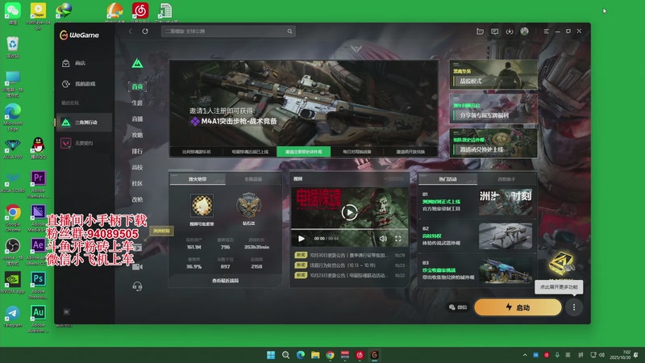
Task: Open the 10月23日更新公告 news item
Action: pyautogui.click(x=349, y=275)
